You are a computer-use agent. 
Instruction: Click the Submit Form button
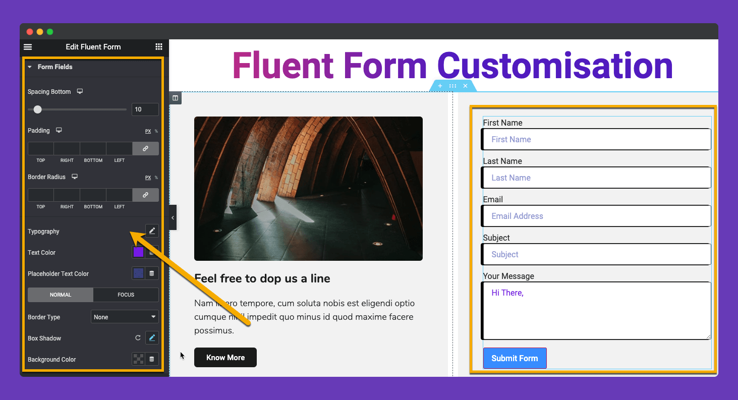[x=515, y=358]
